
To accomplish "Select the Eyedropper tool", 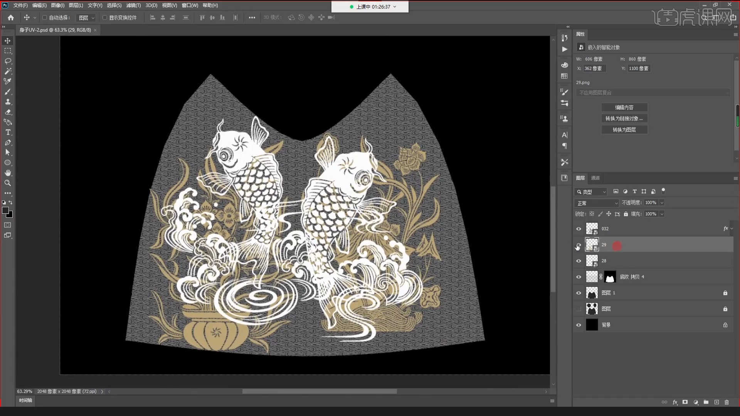I will point(8,81).
